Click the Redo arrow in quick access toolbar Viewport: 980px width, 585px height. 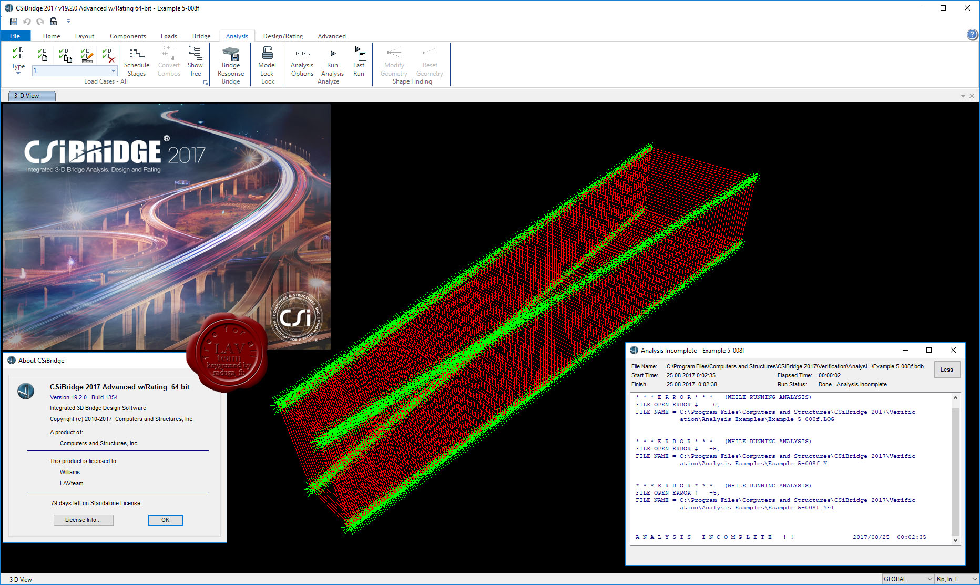point(40,22)
